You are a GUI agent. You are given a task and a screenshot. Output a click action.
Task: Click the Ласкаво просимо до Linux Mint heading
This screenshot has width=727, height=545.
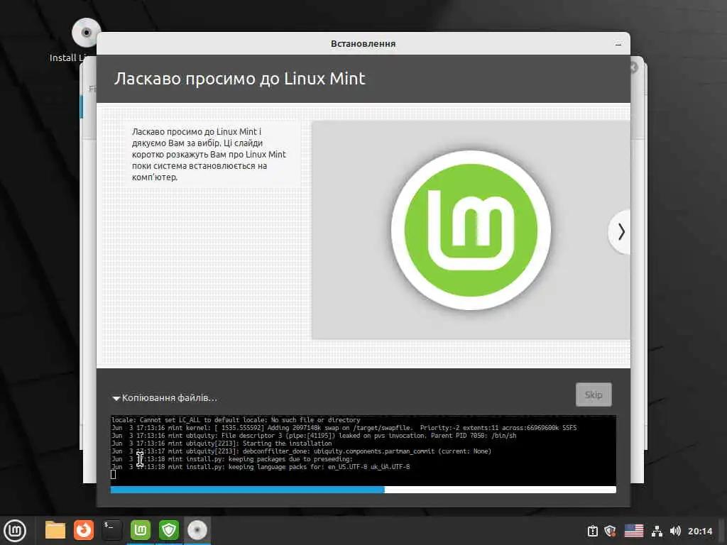coord(240,79)
